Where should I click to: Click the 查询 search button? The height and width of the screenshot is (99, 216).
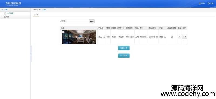[x=92, y=22]
